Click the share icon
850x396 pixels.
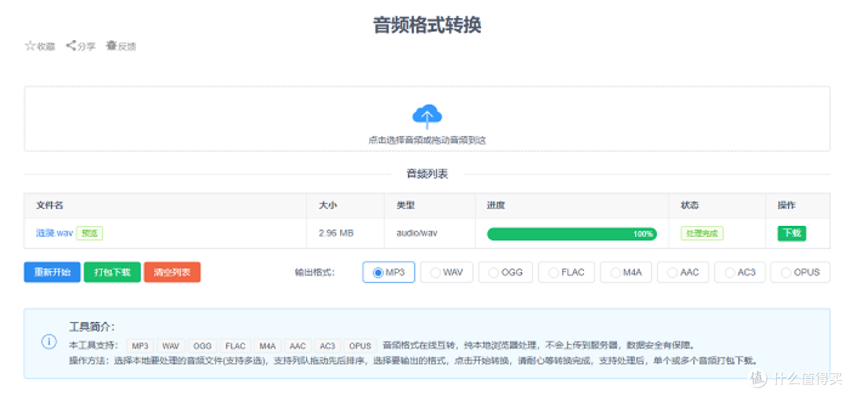point(71,46)
